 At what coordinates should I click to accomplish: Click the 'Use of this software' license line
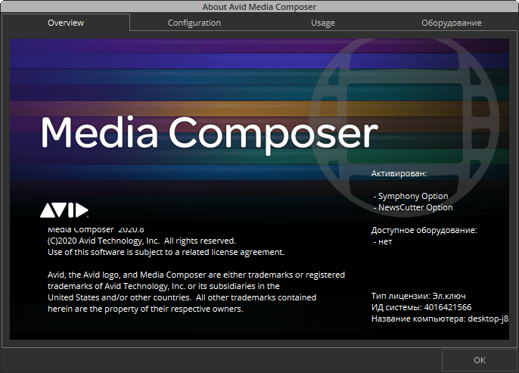[x=166, y=252]
